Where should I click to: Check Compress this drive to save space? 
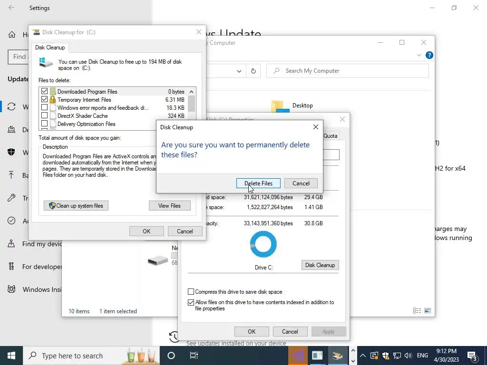[191, 292]
